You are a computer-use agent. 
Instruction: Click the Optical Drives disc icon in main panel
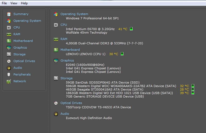(56, 103)
